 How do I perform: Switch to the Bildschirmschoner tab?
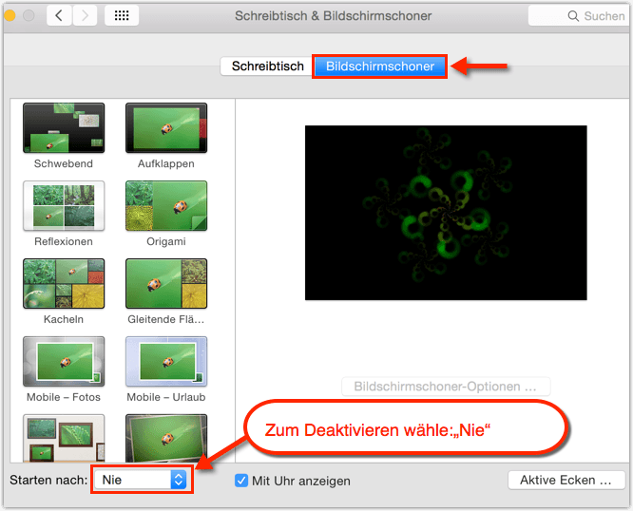click(380, 66)
